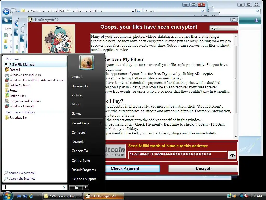Screen dimensions: 266x200
Task: Close the HildaDecrypt0r 2.0 window
Action: [x=234, y=20]
